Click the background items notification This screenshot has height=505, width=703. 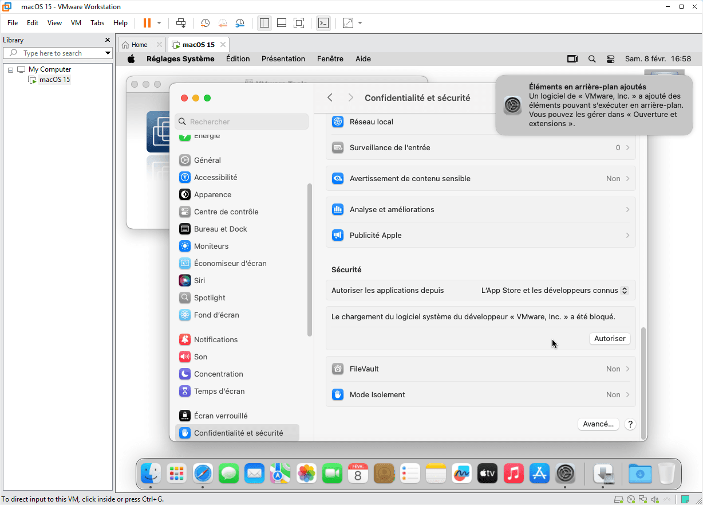594,105
